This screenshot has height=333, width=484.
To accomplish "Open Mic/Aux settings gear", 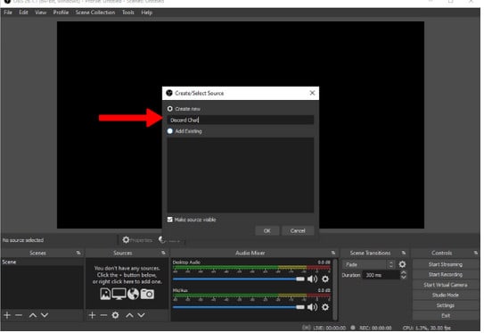I will [325, 308].
